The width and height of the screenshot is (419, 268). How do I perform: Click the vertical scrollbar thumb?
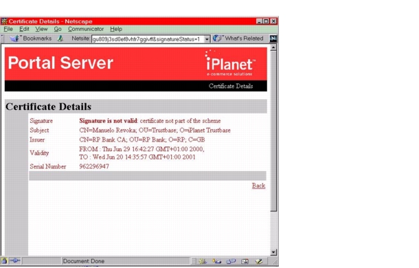tap(273, 131)
